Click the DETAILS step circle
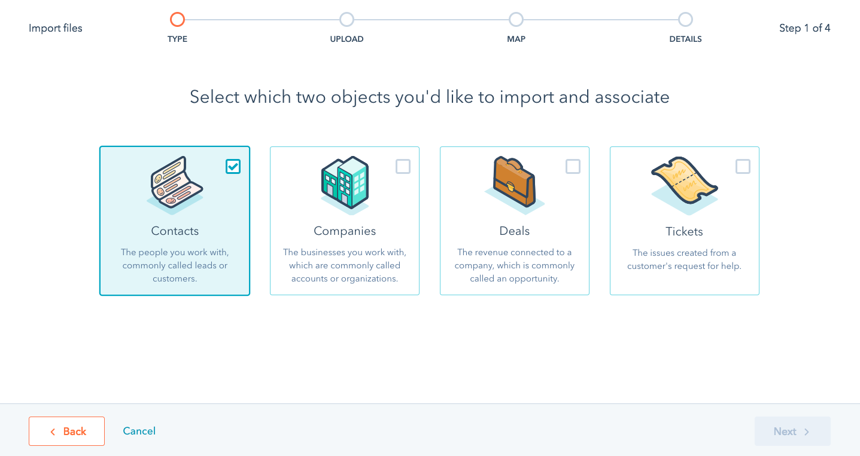860x456 pixels. tap(685, 19)
